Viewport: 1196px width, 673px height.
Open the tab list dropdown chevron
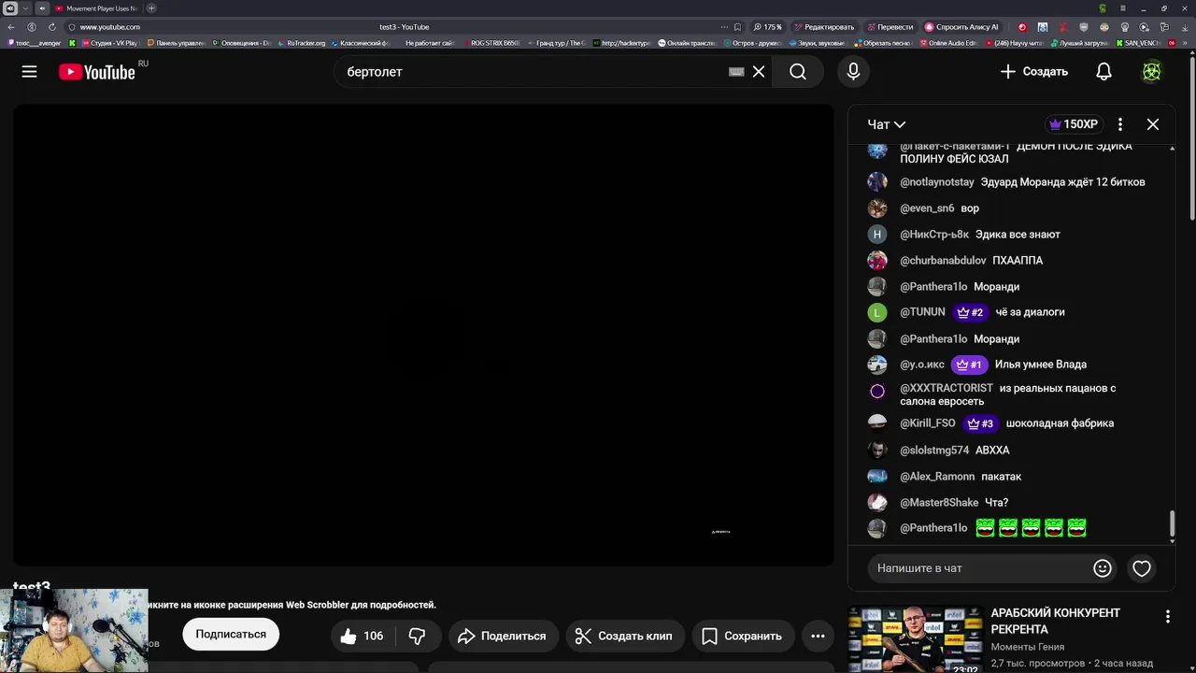coord(25,8)
